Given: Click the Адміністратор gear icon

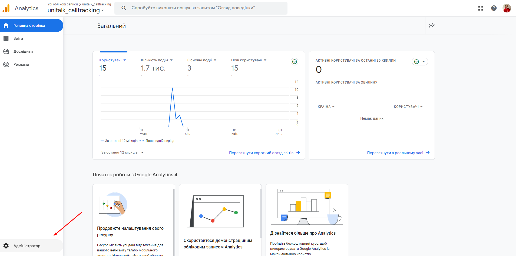Looking at the screenshot, I should point(6,246).
